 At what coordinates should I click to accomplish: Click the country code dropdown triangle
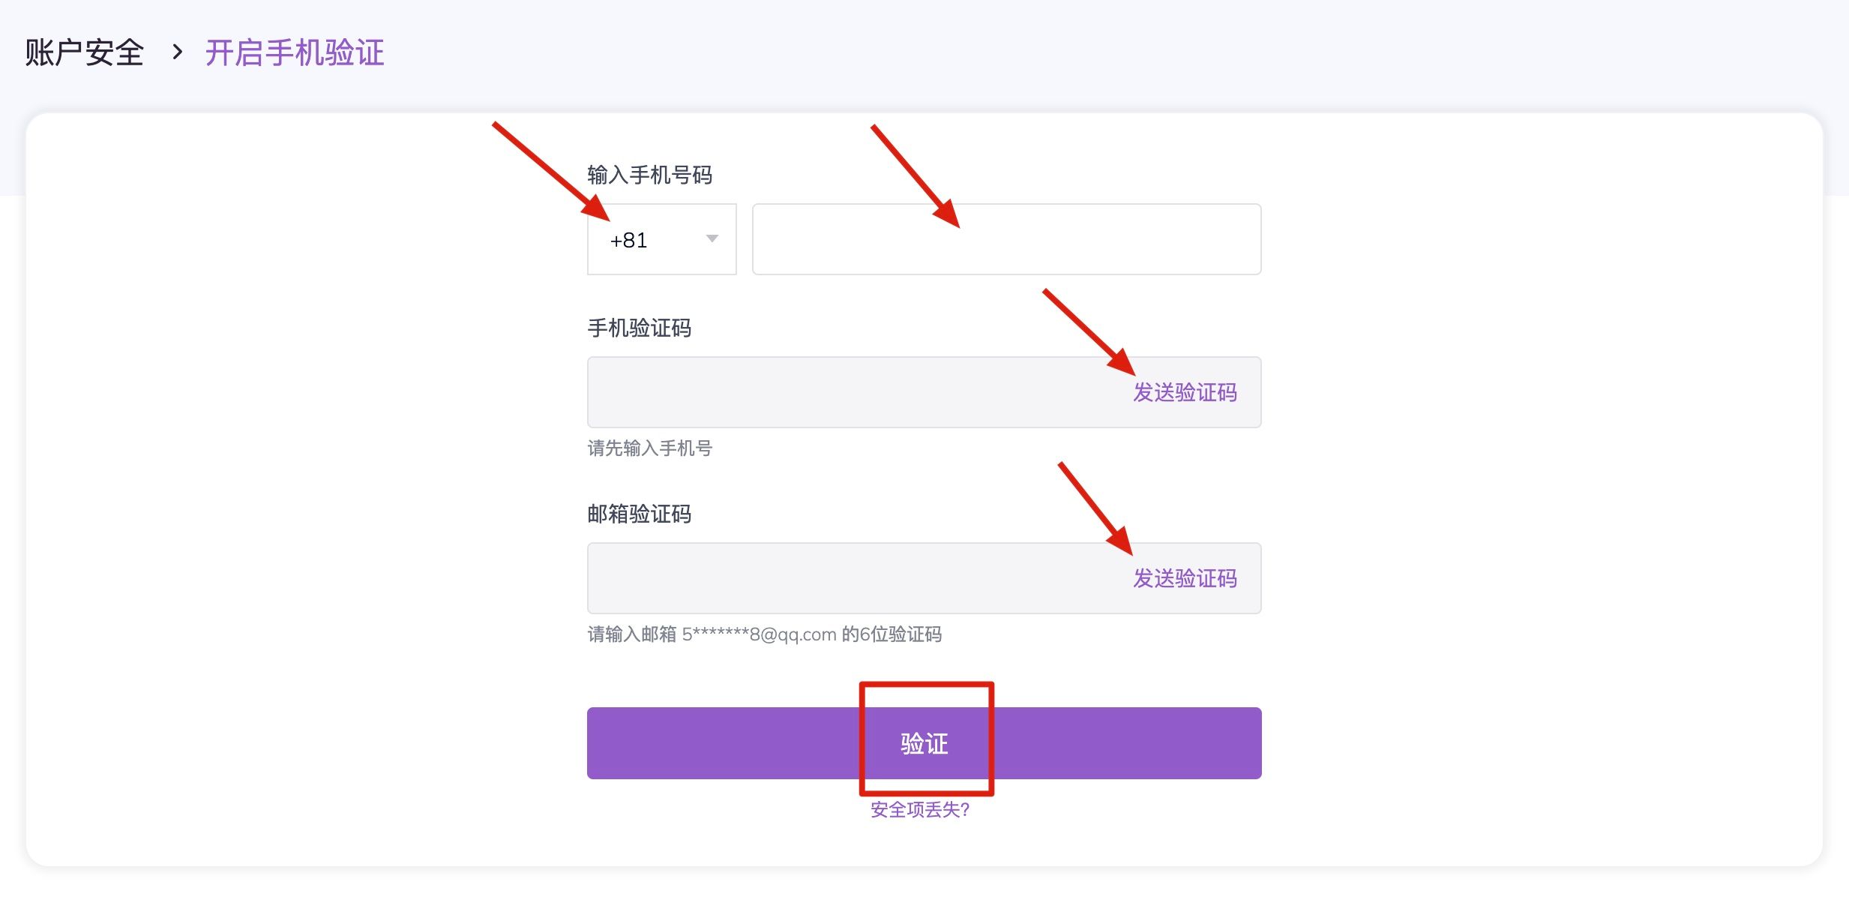click(712, 239)
